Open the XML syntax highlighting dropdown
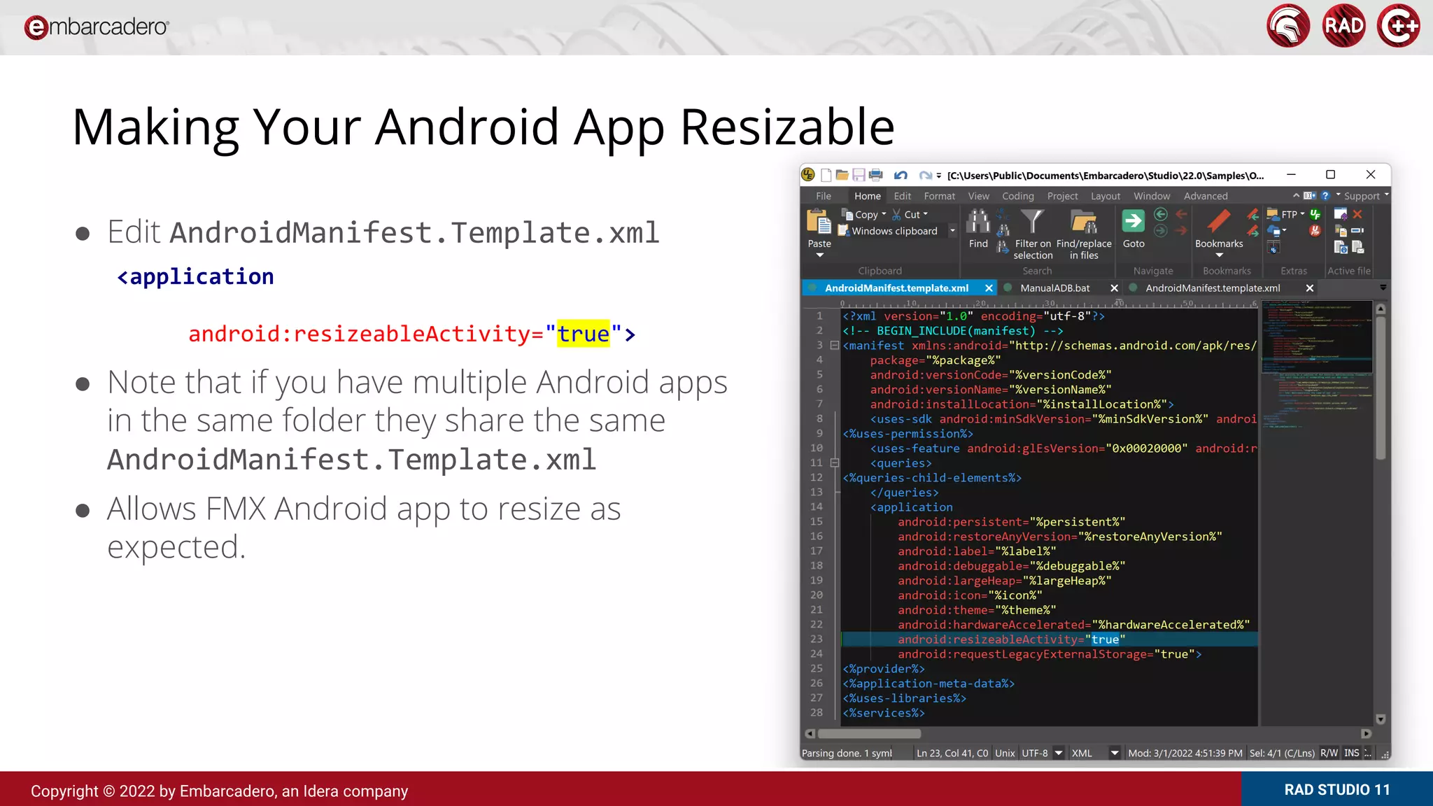 1115,753
